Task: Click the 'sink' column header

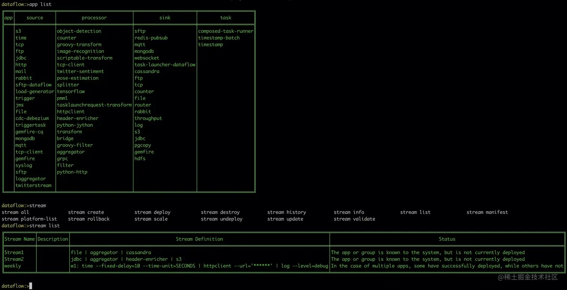Action: coord(165,18)
